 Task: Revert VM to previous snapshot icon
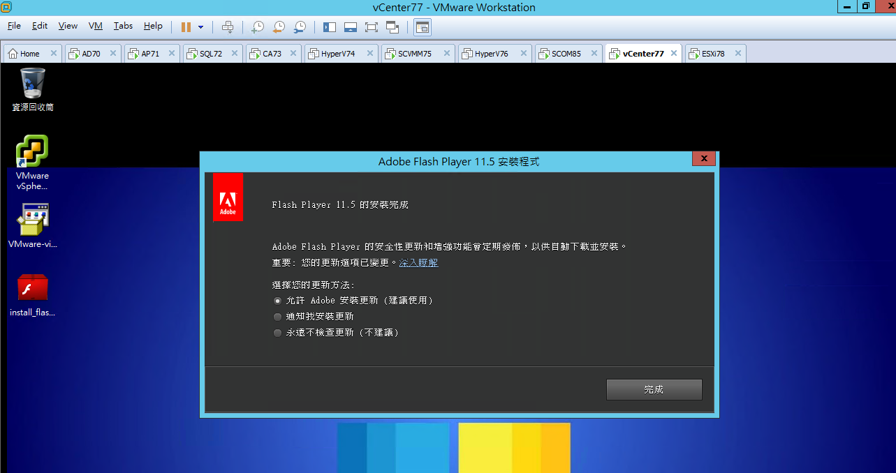279,27
